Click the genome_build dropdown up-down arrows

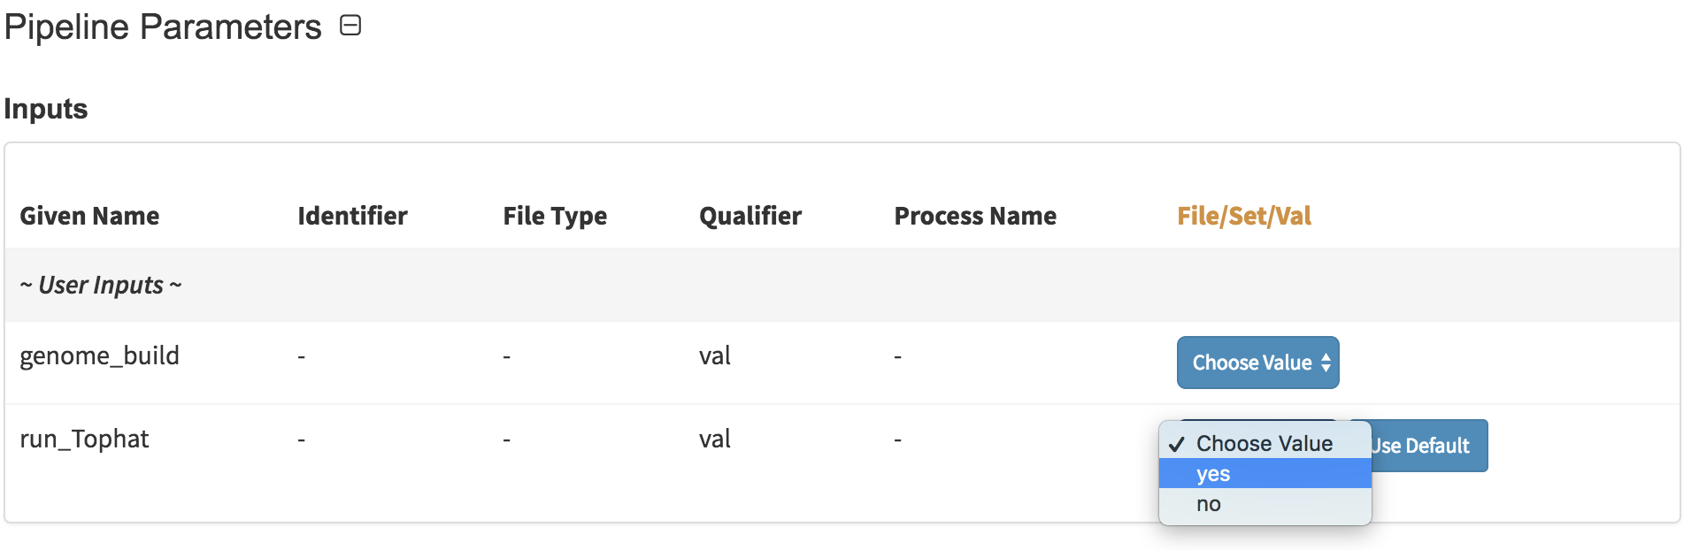[x=1326, y=363]
